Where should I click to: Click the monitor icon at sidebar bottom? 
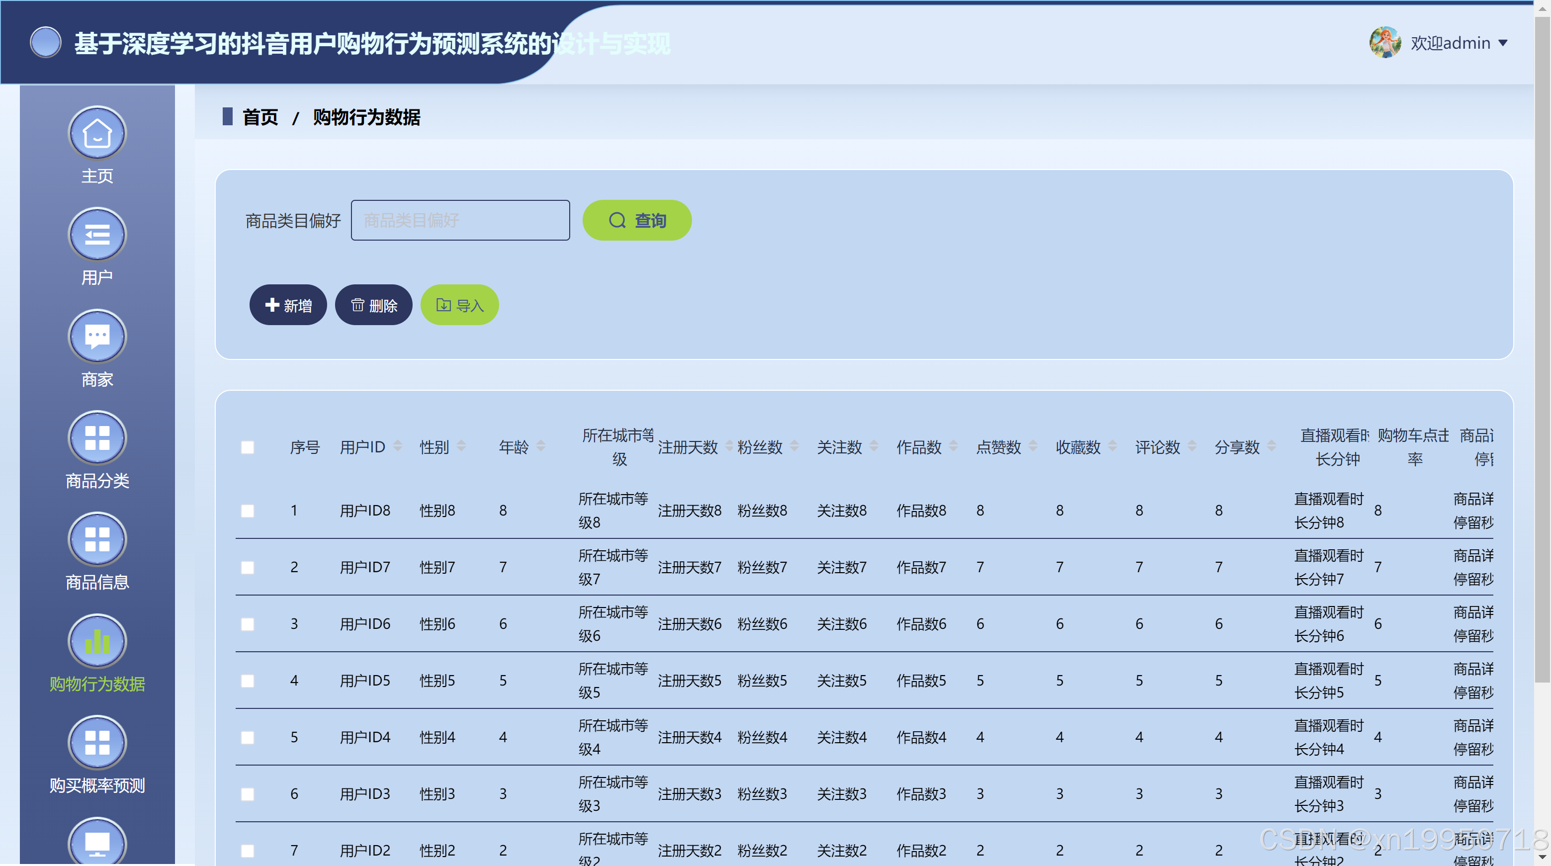(x=97, y=842)
